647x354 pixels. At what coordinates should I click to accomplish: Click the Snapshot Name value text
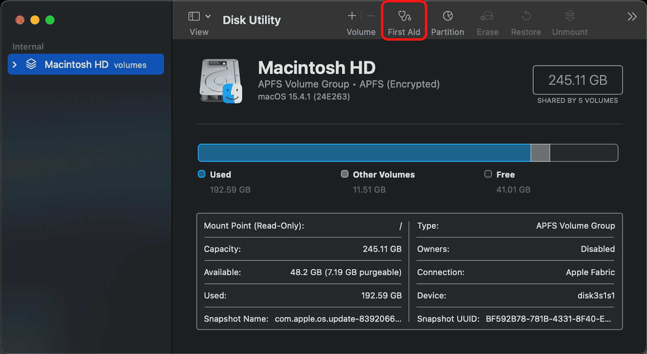(338, 319)
